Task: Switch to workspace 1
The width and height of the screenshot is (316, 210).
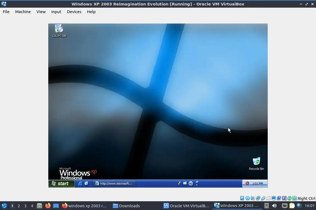Action: 12,206
